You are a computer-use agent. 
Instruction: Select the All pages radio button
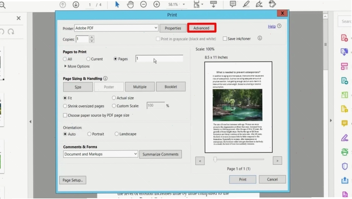pyautogui.click(x=65, y=59)
